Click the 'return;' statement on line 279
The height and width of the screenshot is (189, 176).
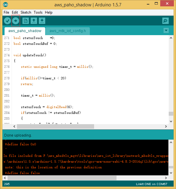27,84
